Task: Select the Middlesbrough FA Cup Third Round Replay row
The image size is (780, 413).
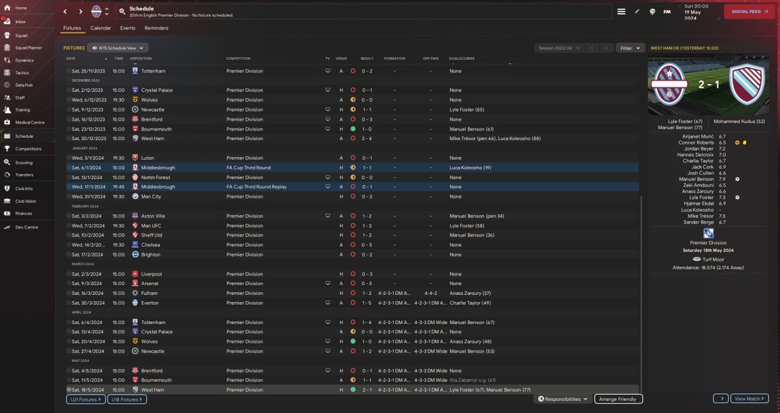Action: (352, 187)
